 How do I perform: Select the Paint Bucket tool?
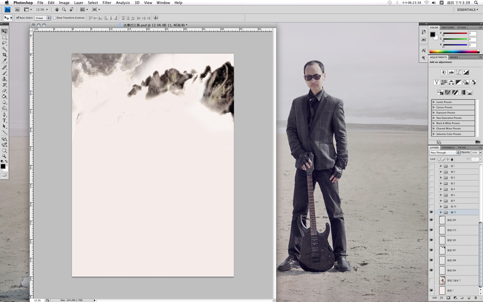pyautogui.click(x=4, y=97)
